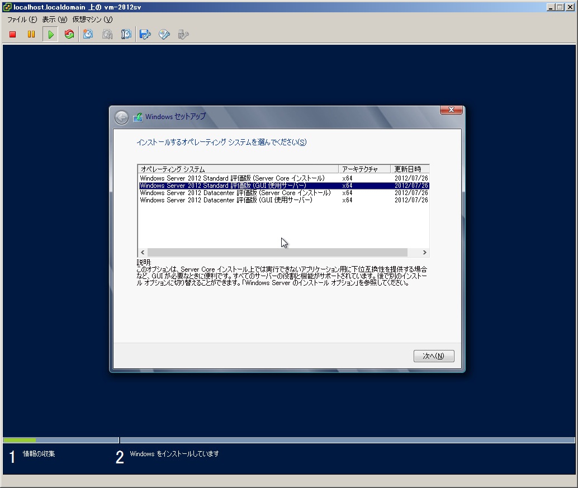The height and width of the screenshot is (488, 578).
Task: Click the list's left scroll arrow
Action: click(143, 253)
